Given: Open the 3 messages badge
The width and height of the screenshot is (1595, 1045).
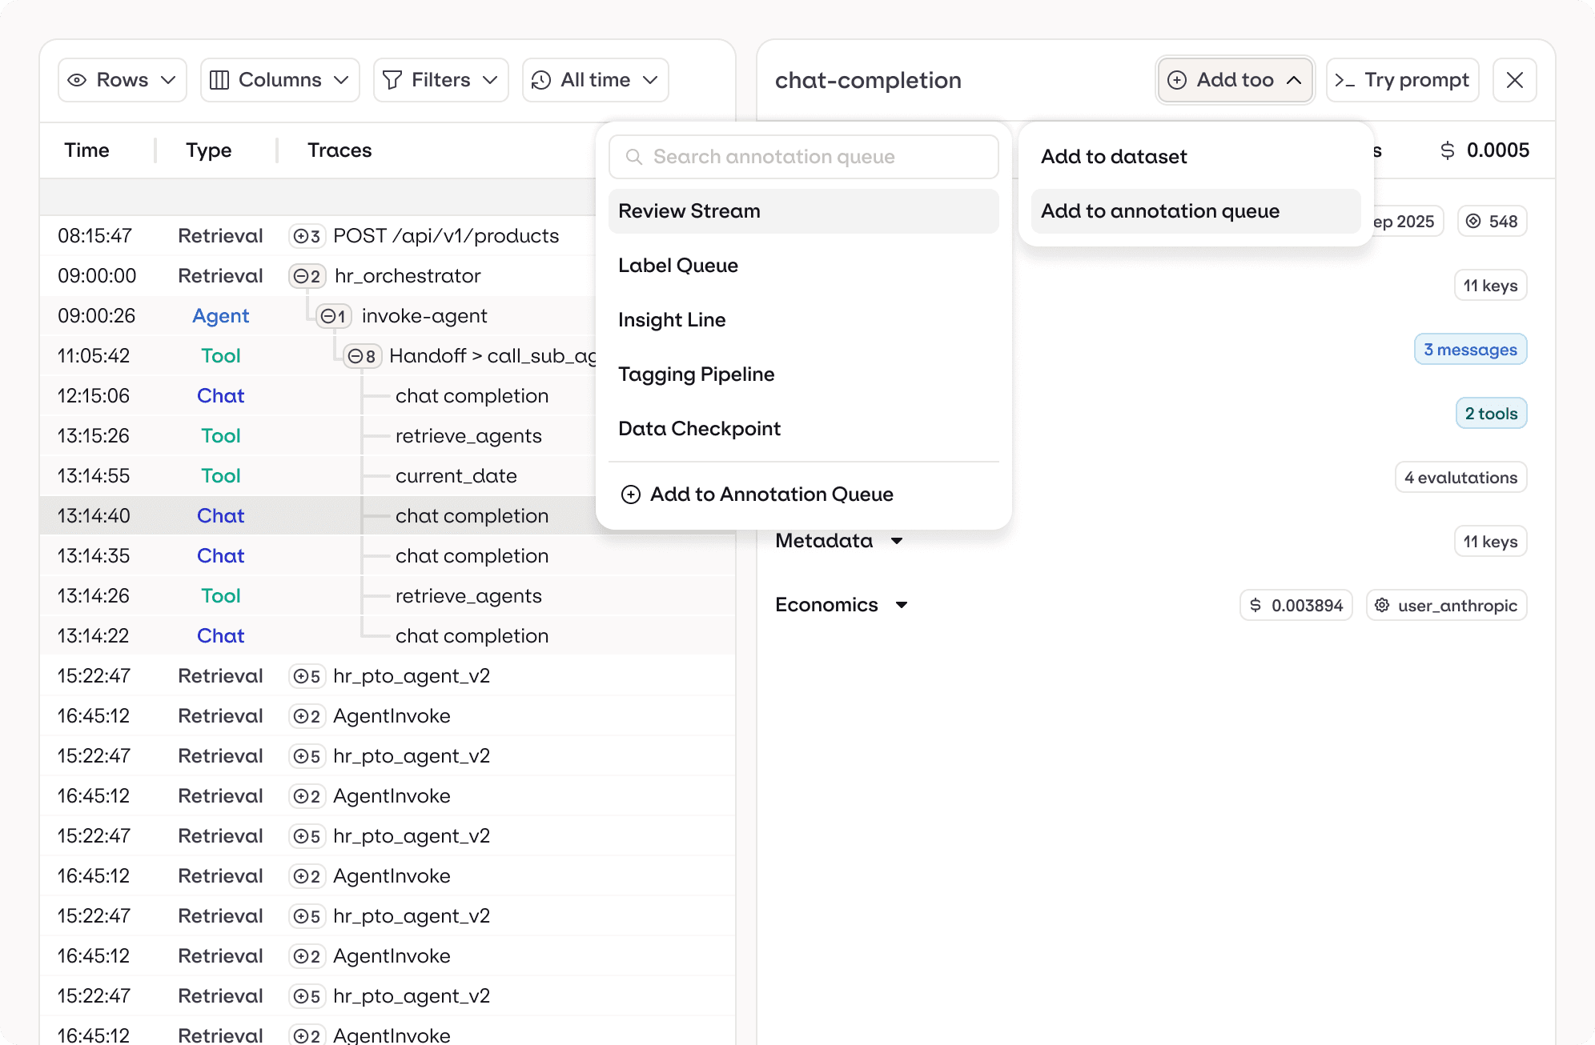Looking at the screenshot, I should (x=1470, y=350).
